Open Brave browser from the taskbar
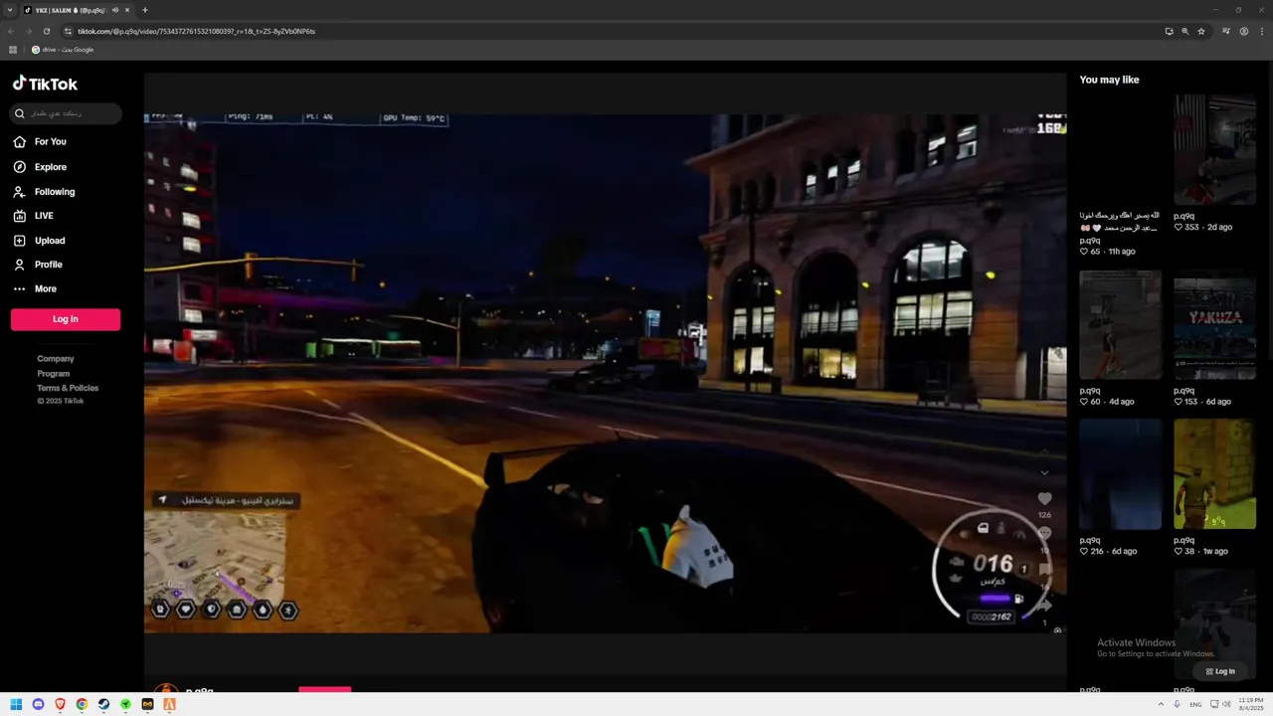1273x716 pixels. (x=60, y=704)
